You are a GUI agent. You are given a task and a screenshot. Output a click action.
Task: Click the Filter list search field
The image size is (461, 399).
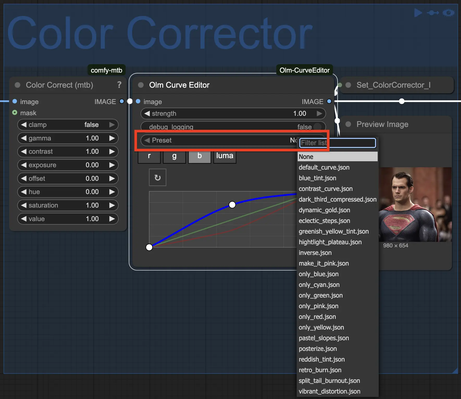tap(338, 143)
